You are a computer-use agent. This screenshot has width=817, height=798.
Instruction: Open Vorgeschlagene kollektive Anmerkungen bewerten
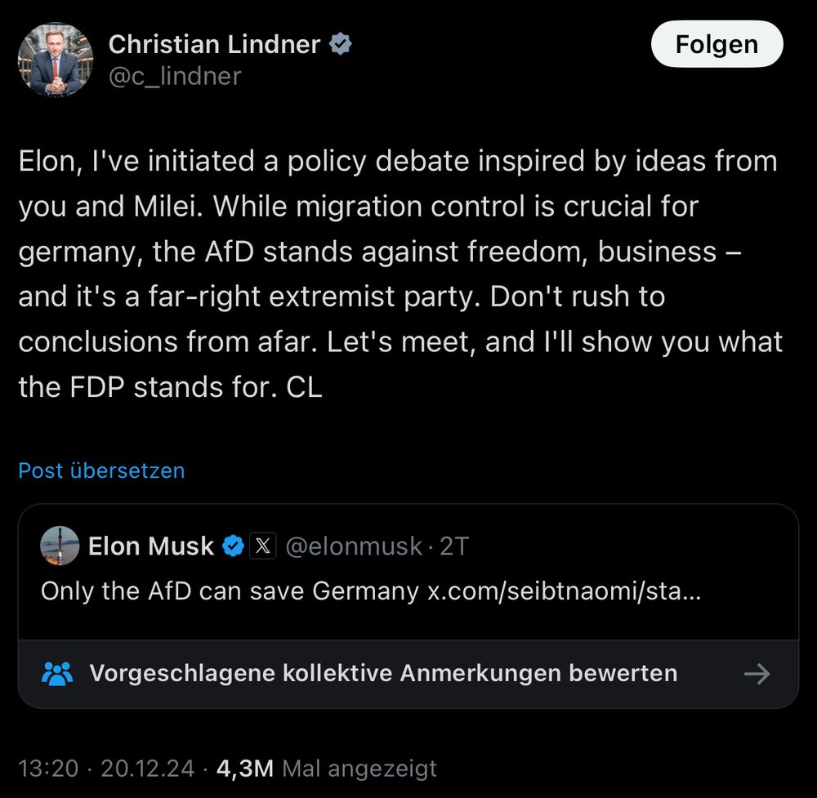(x=382, y=674)
